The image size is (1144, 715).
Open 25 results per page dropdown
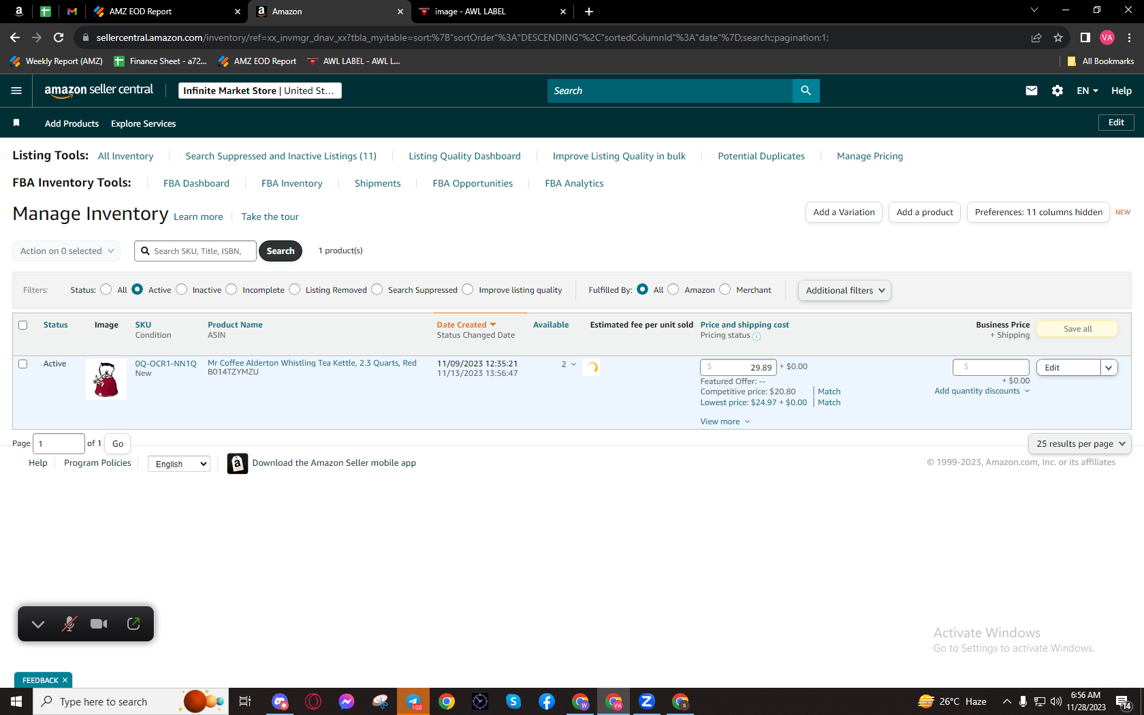(1080, 444)
